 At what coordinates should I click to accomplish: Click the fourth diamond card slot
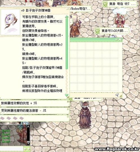coord(21,118)
